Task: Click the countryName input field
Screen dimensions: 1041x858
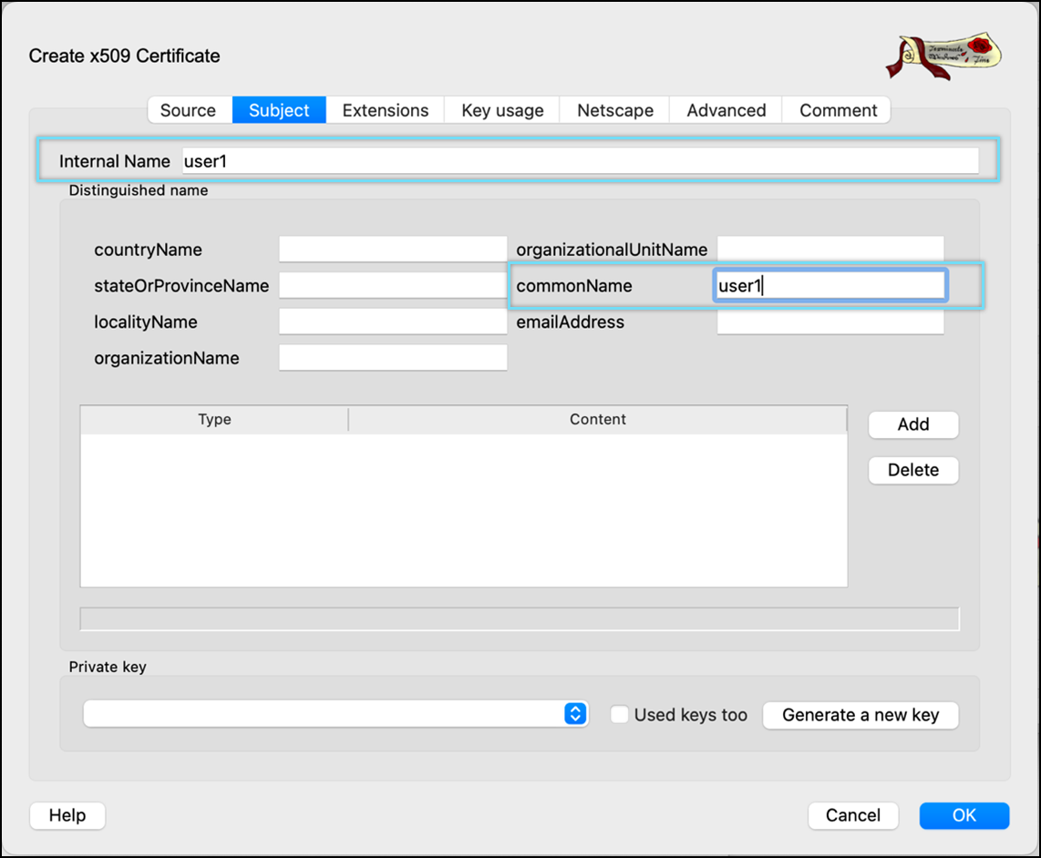Action: (x=392, y=250)
